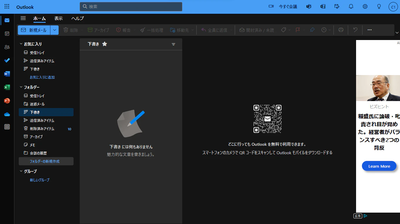This screenshot has height=224, width=400.
Task: Click the お気に入りに追加 link
Action: [x=42, y=77]
